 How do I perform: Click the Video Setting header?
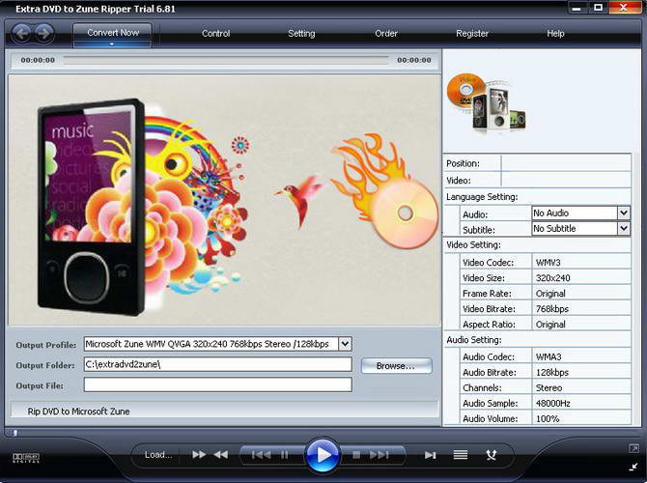click(474, 244)
